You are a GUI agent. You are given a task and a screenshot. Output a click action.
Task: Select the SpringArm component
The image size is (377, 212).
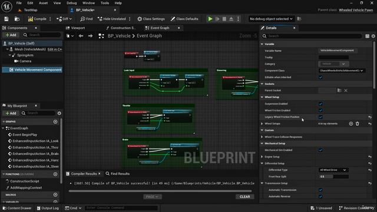25,55
